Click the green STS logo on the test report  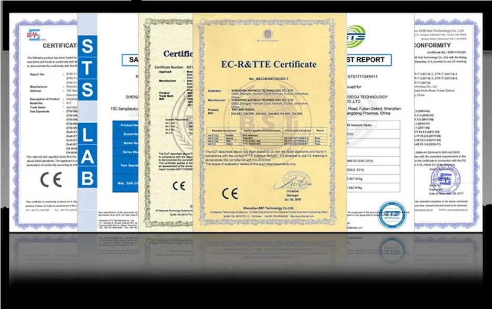(356, 36)
